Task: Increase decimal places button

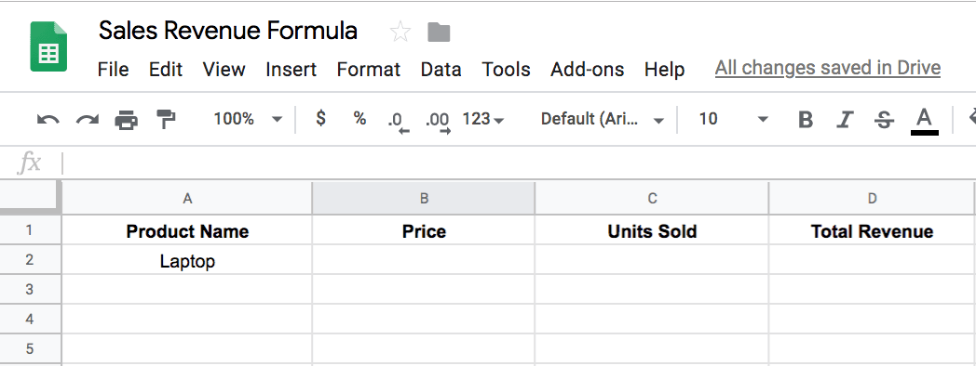Action: (x=438, y=121)
